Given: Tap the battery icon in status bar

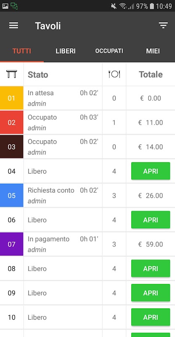Looking at the screenshot, I should pyautogui.click(x=152, y=6).
